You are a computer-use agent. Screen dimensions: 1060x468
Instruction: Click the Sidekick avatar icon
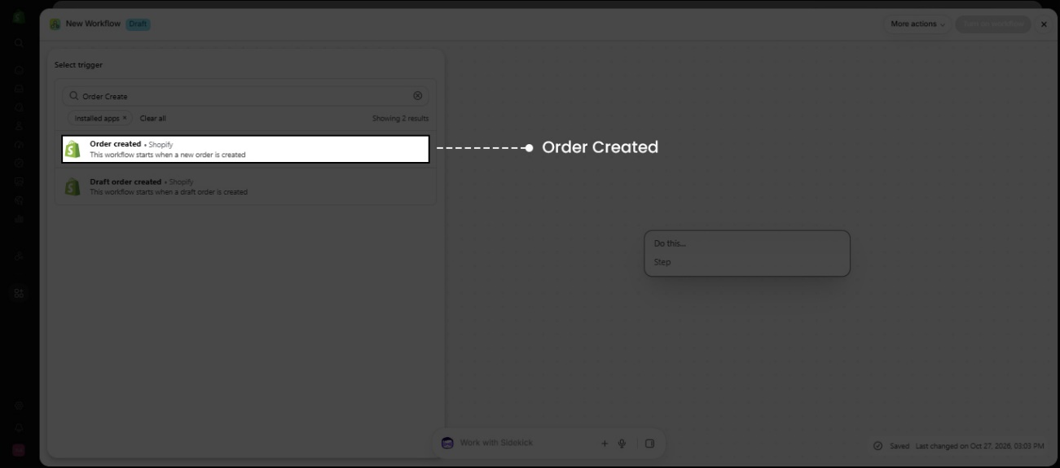(447, 444)
